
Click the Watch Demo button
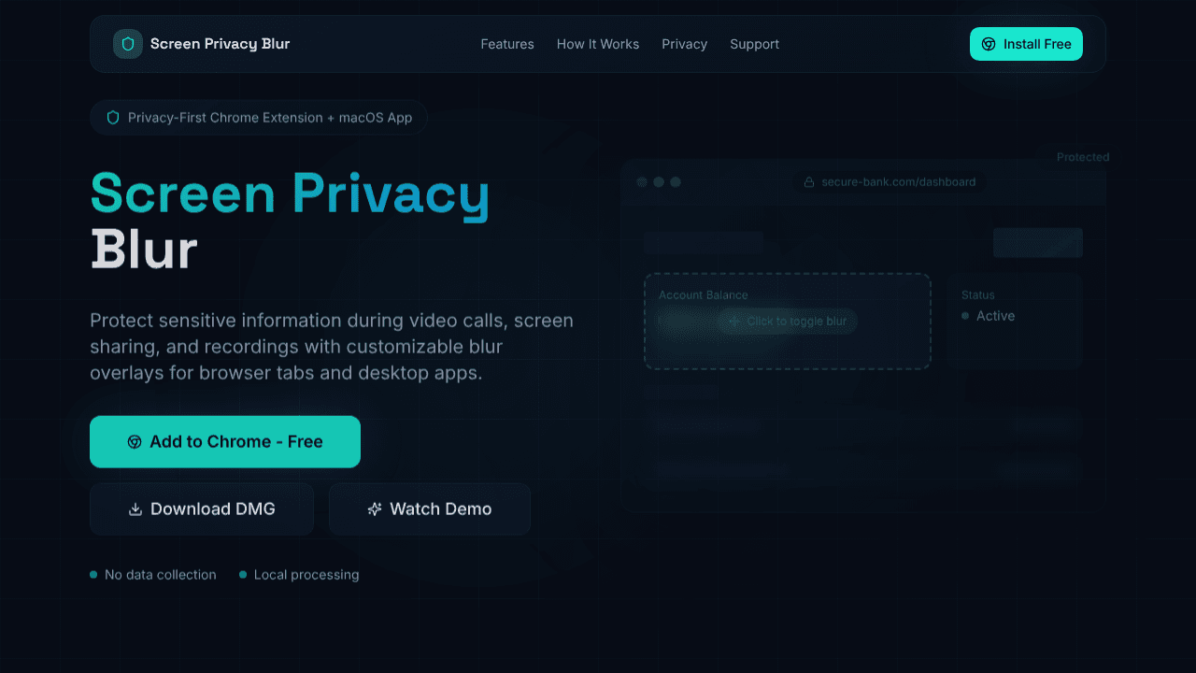[430, 508]
